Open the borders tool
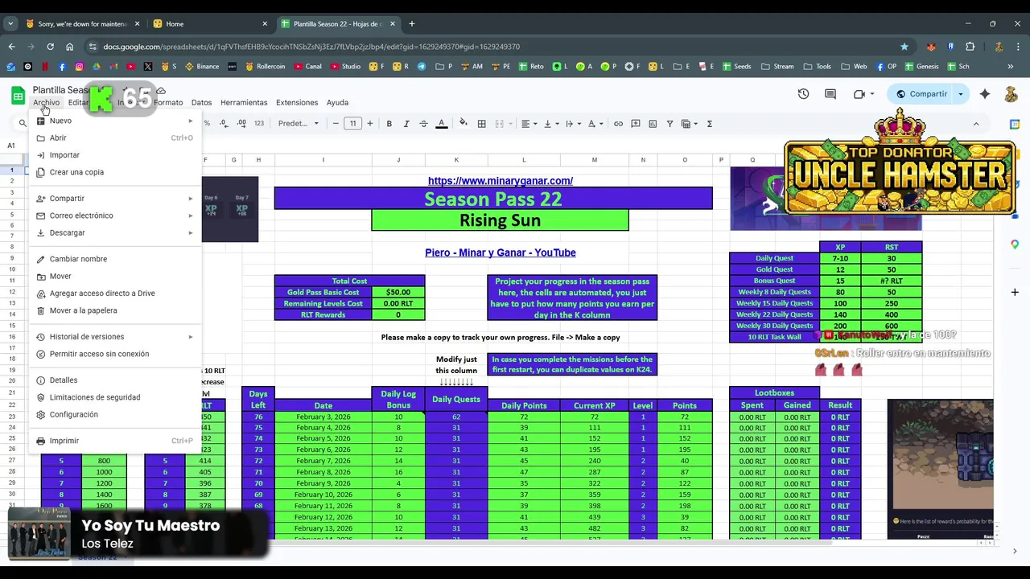 click(481, 124)
